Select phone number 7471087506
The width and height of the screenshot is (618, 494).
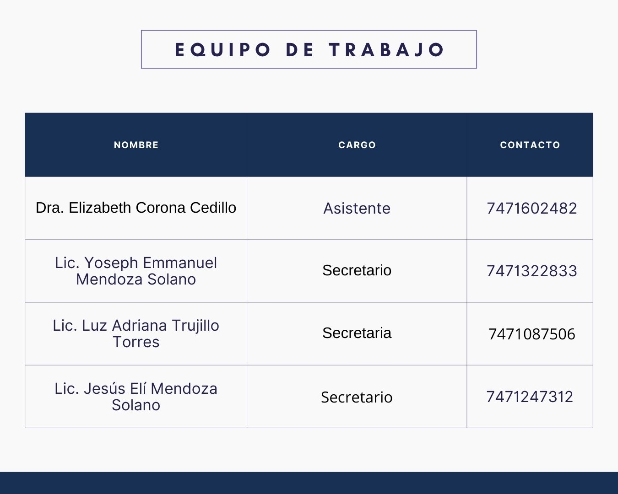click(x=531, y=334)
